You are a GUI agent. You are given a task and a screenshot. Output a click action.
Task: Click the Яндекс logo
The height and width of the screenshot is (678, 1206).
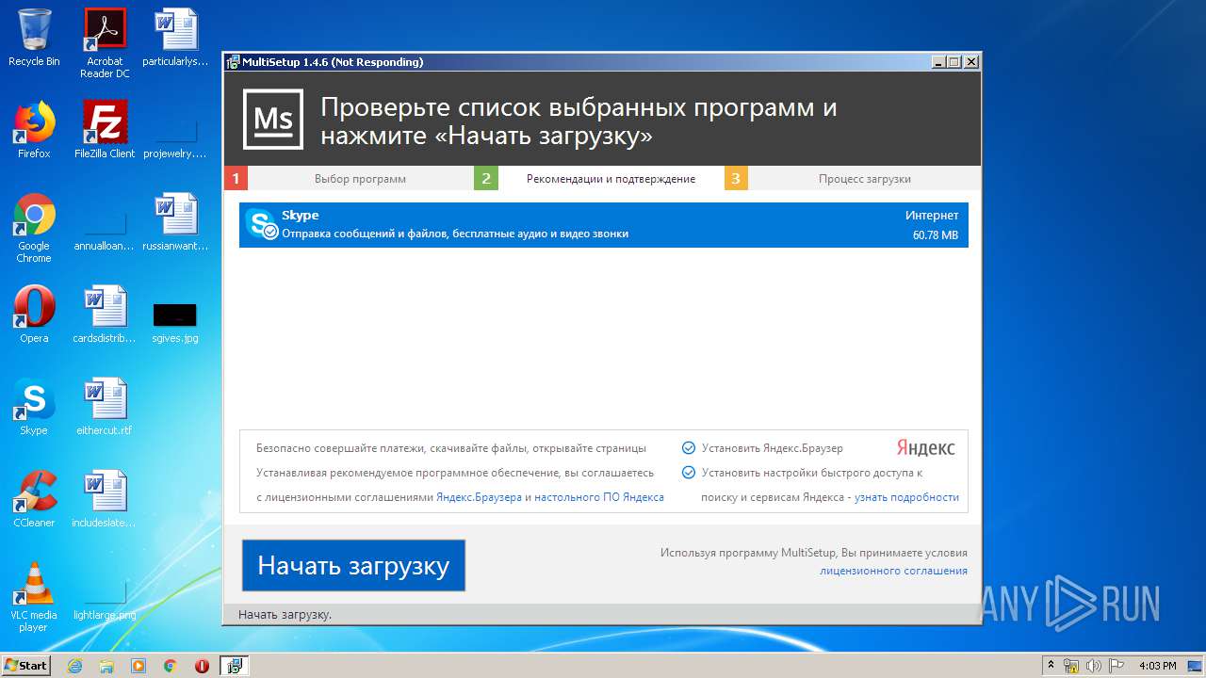[x=925, y=448]
